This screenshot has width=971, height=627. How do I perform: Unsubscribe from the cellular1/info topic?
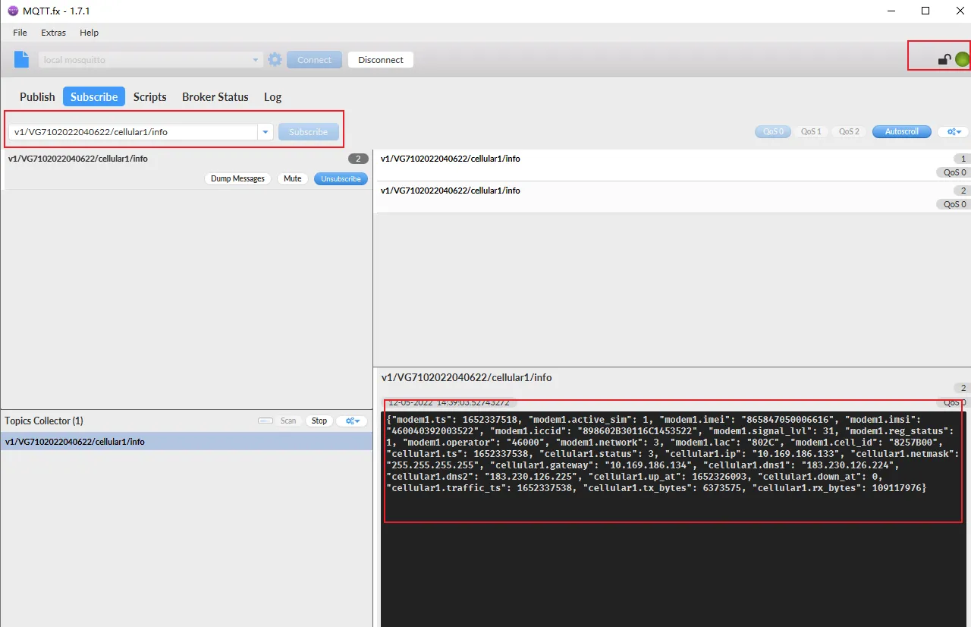tap(341, 179)
